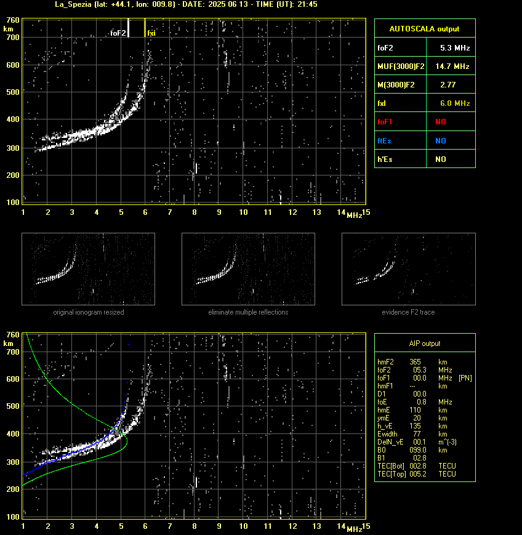Click the [PN] tag beside foF1

click(465, 378)
